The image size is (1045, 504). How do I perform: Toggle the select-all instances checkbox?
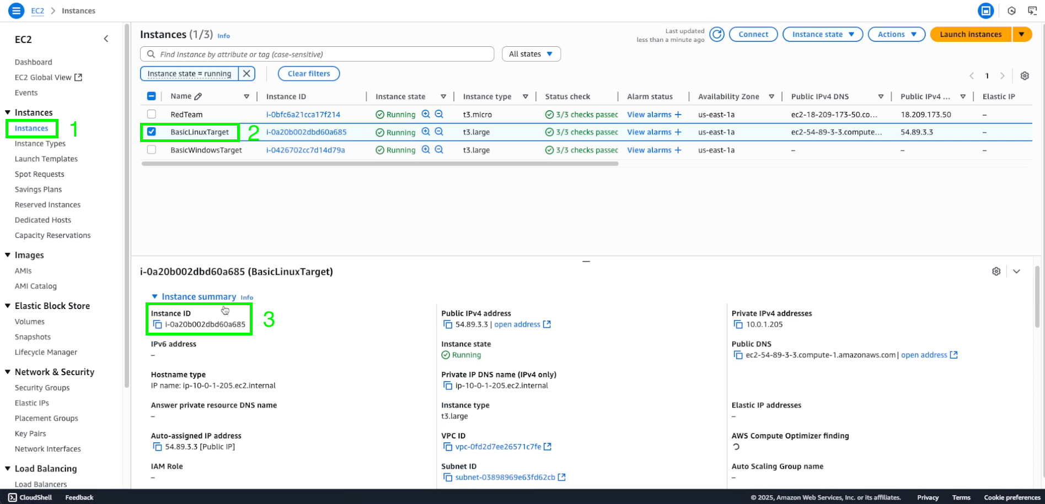tap(152, 96)
